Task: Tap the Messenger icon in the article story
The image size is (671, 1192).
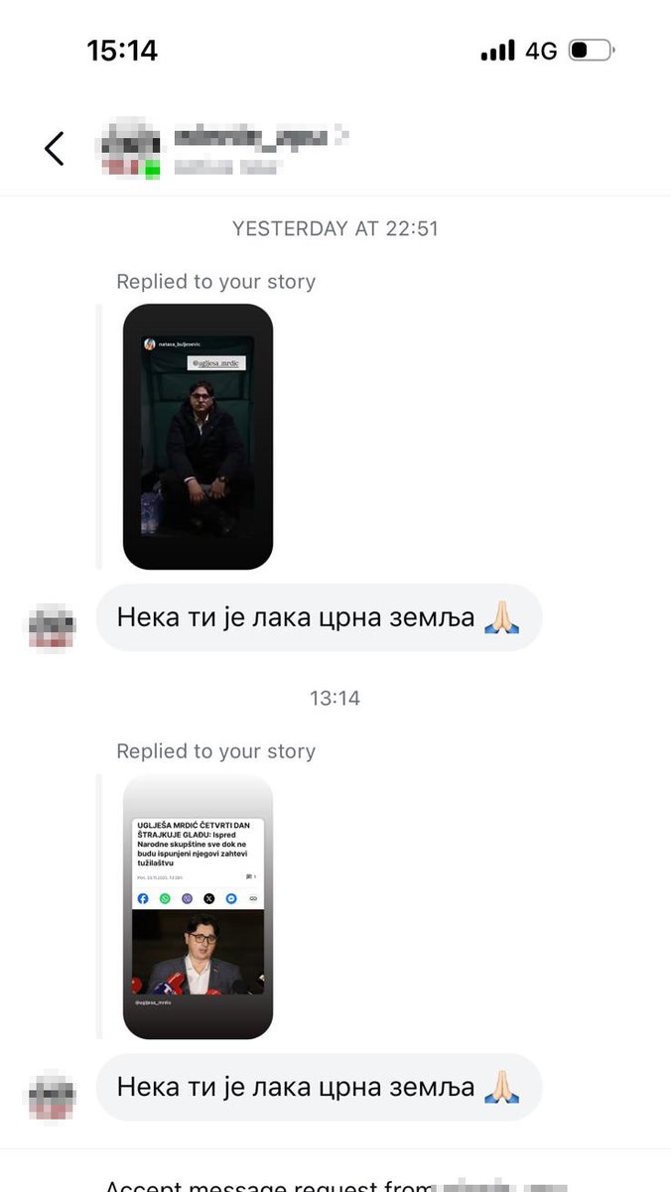Action: coord(231,898)
